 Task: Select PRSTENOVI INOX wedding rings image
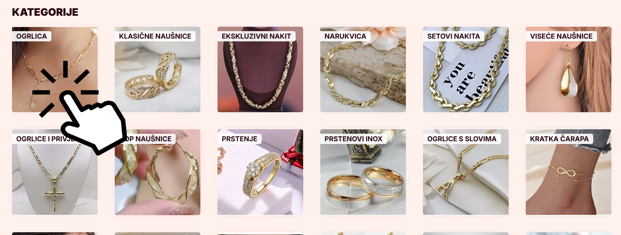pos(363,172)
